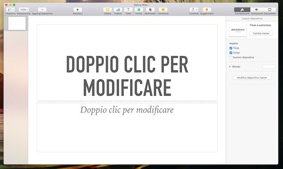This screenshot has height=169, width=283.
Task: Uncheck the Titolo checkbox
Action: pyautogui.click(x=231, y=48)
